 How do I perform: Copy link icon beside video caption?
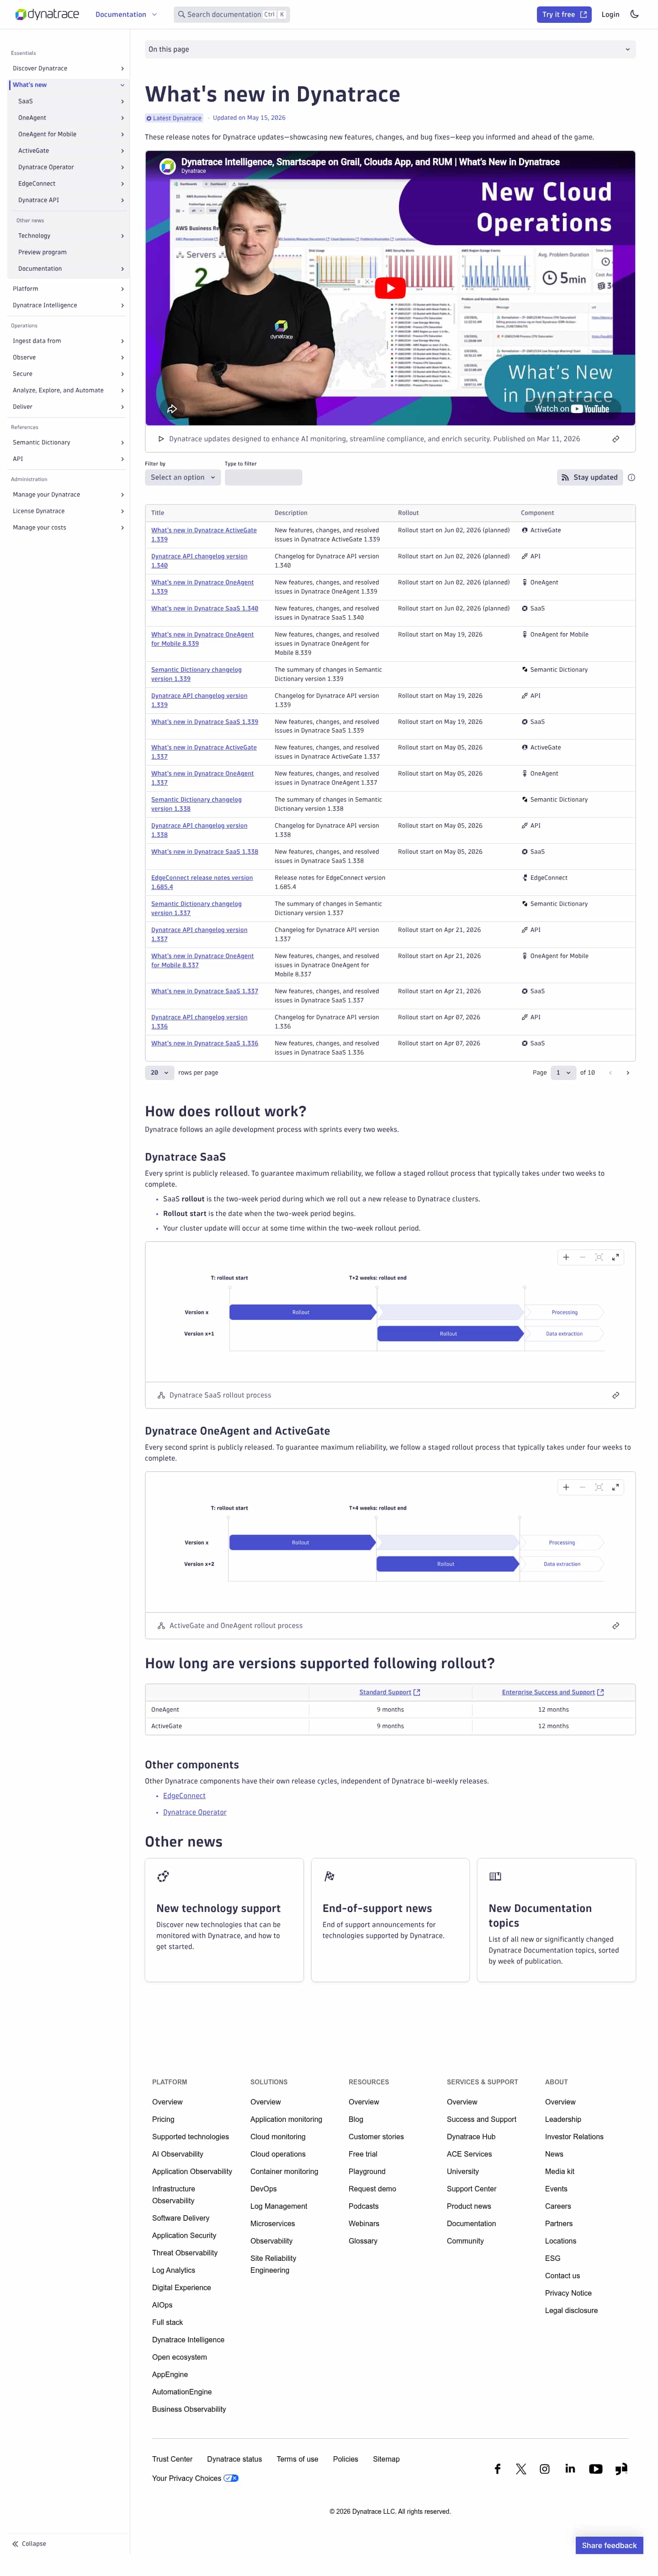[x=615, y=439]
